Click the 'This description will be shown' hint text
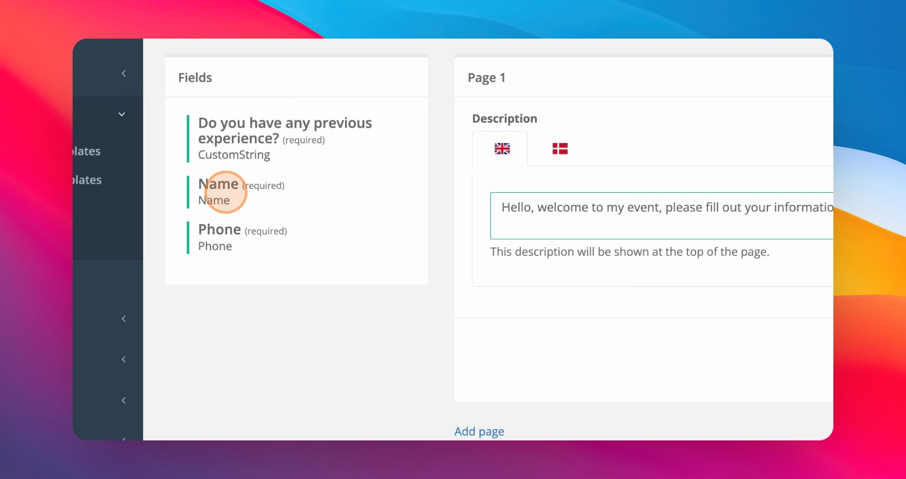Viewport: 906px width, 479px height. click(630, 252)
